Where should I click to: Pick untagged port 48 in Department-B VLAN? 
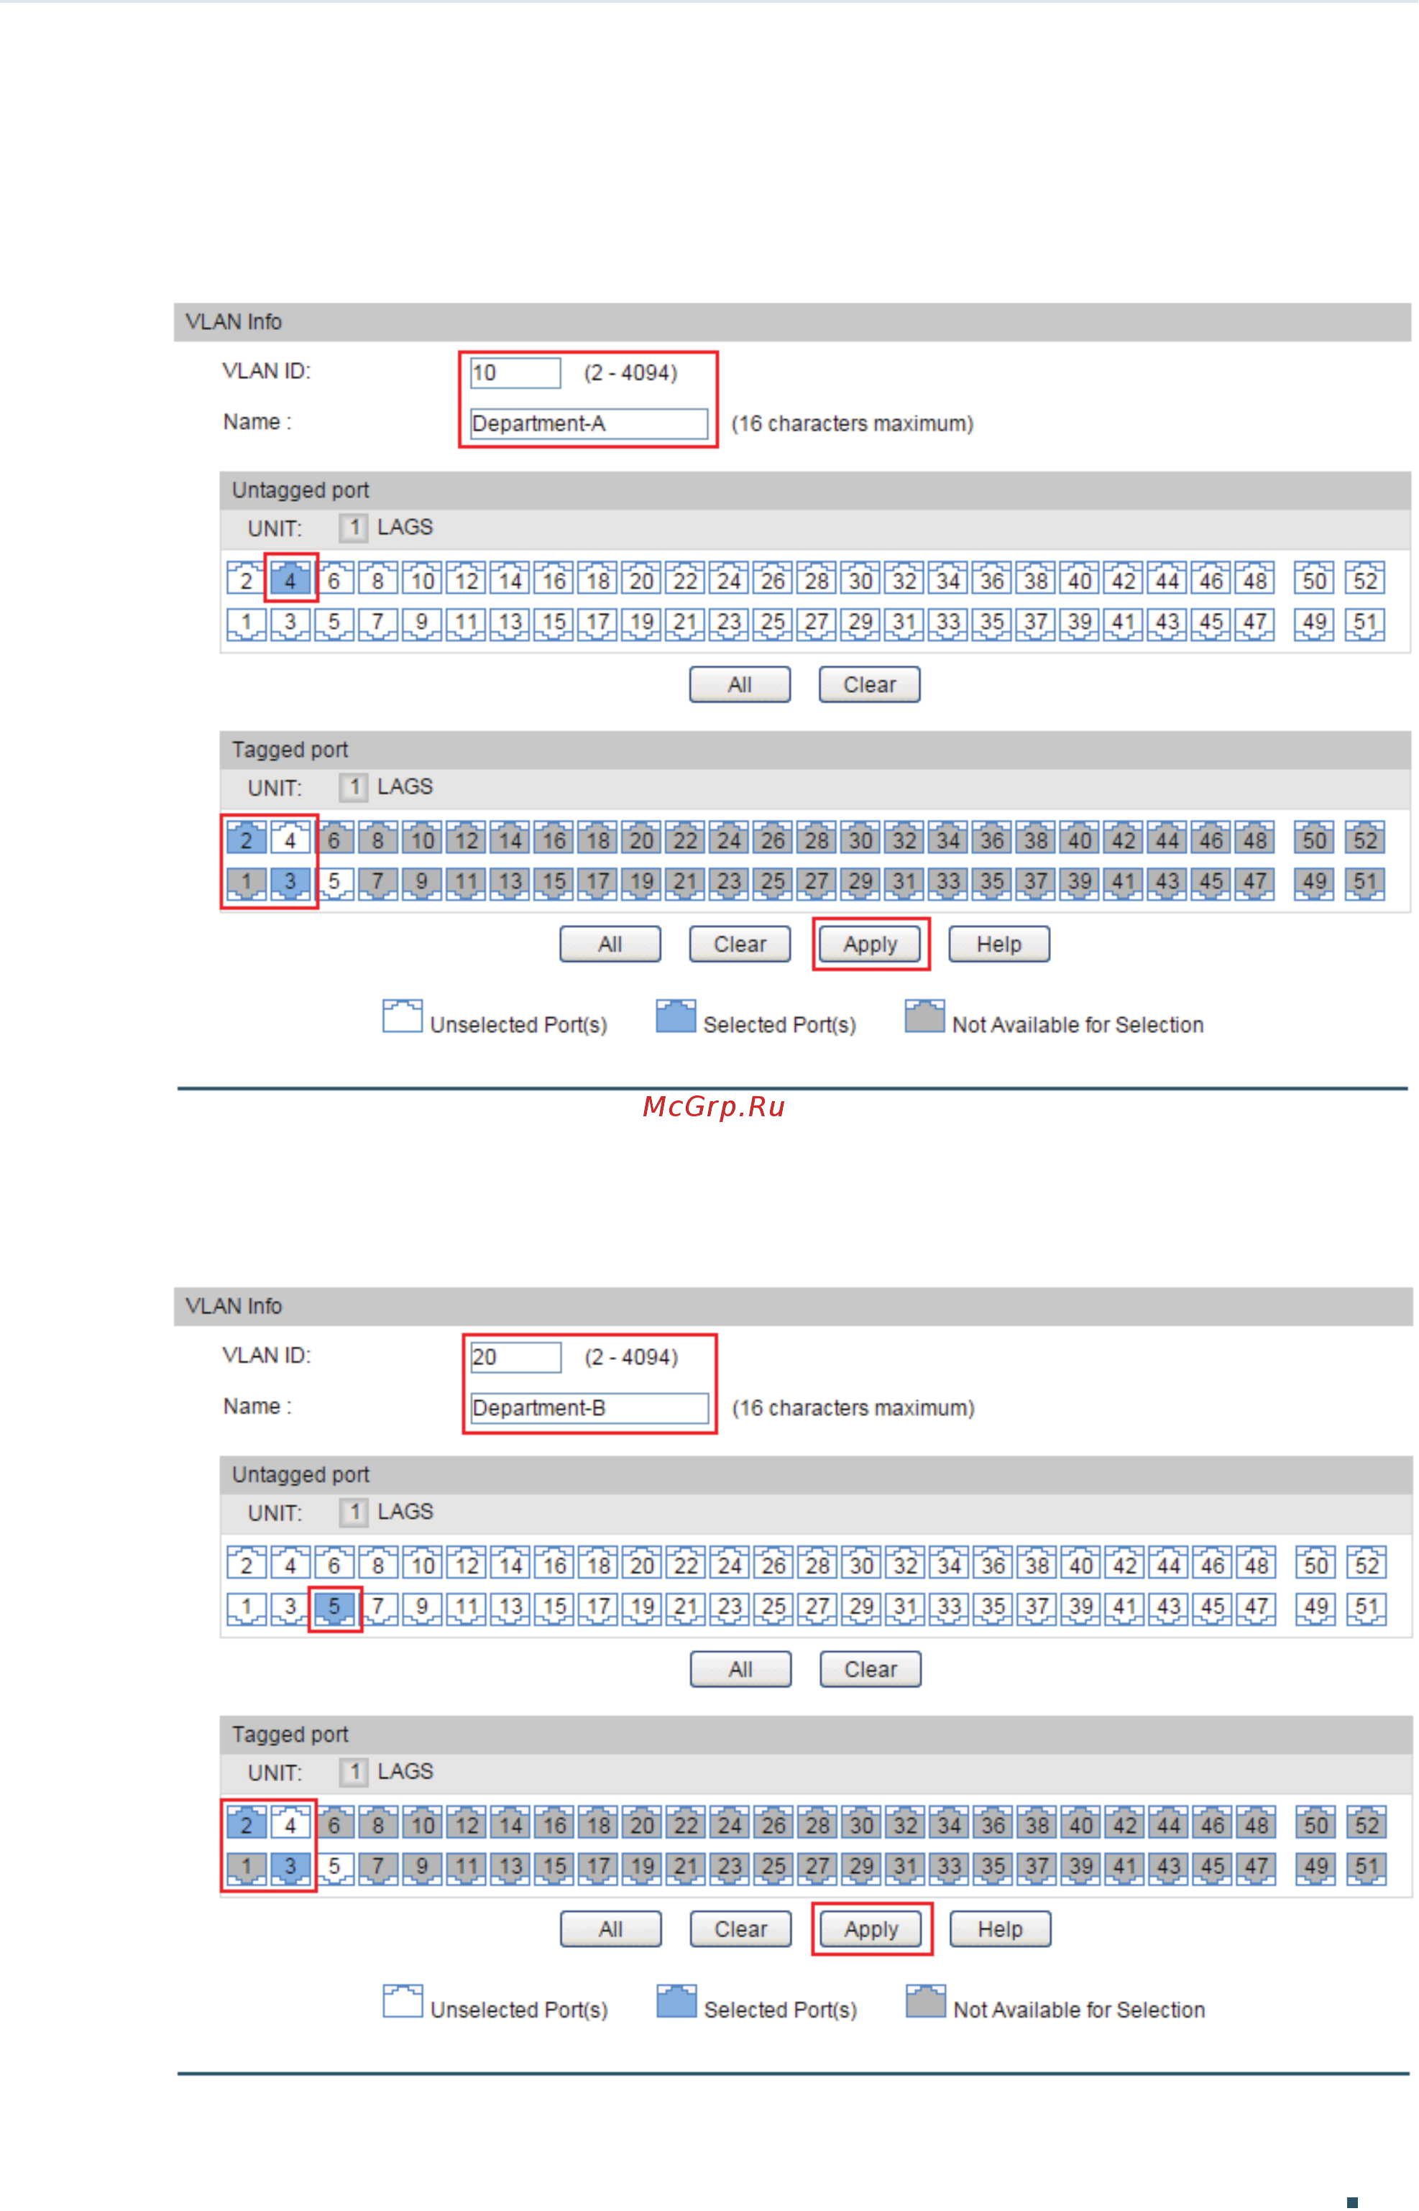point(1257,1564)
